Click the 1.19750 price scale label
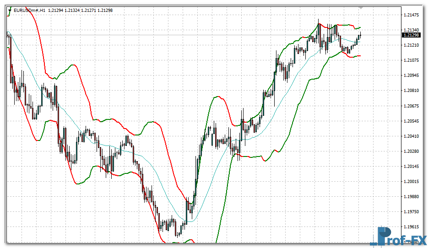Viewport: 428px width, 248px height. [412, 212]
